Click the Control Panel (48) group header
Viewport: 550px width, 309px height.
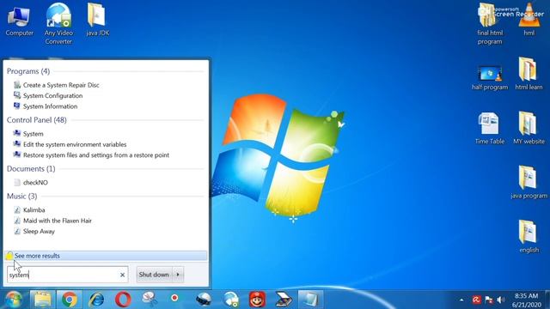click(36, 120)
